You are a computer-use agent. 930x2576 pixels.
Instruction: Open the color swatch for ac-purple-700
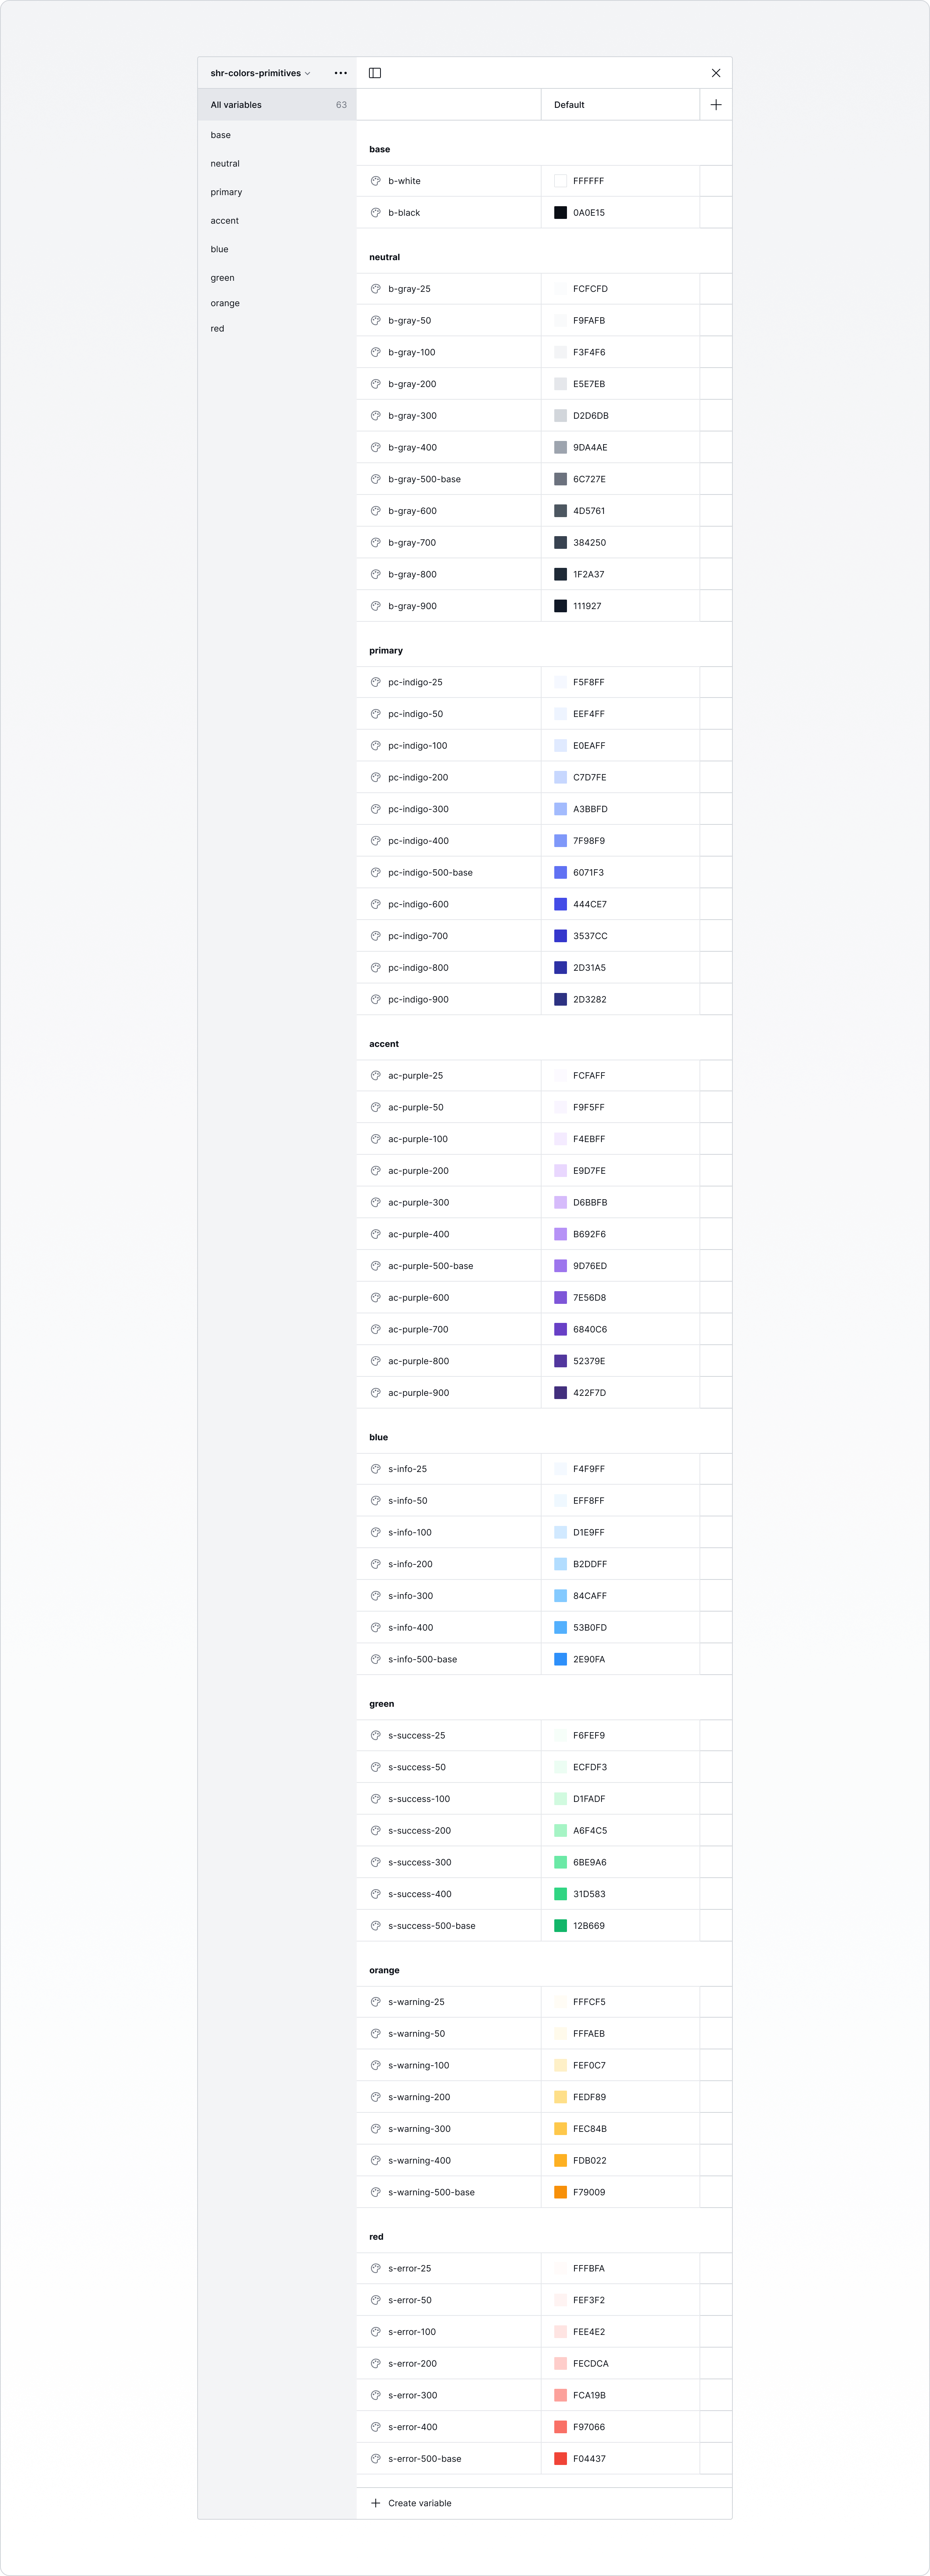click(x=561, y=1329)
